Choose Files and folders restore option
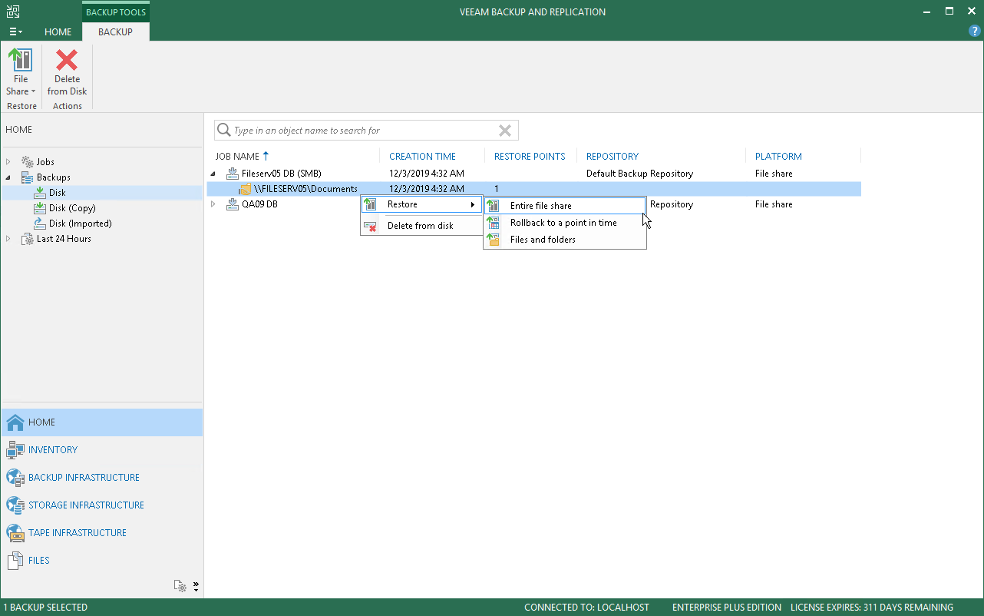 tap(565, 240)
